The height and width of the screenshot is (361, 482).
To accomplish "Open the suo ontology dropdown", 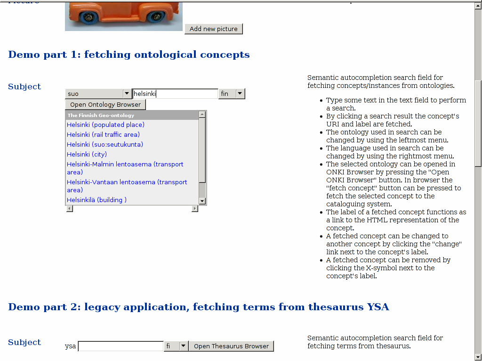I will coord(98,94).
